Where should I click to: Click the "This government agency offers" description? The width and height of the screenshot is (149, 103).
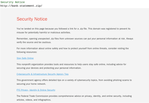74,82
